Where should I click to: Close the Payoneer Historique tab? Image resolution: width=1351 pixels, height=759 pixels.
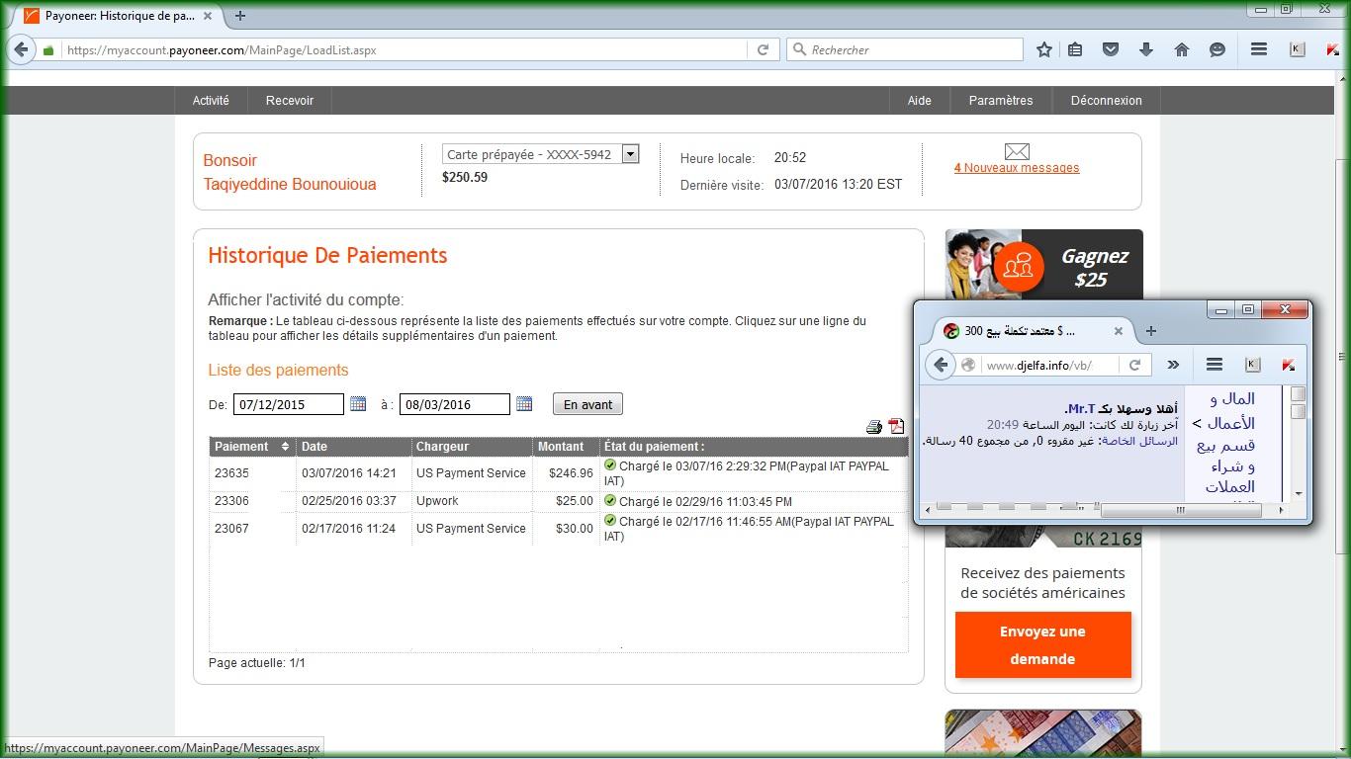pyautogui.click(x=209, y=16)
